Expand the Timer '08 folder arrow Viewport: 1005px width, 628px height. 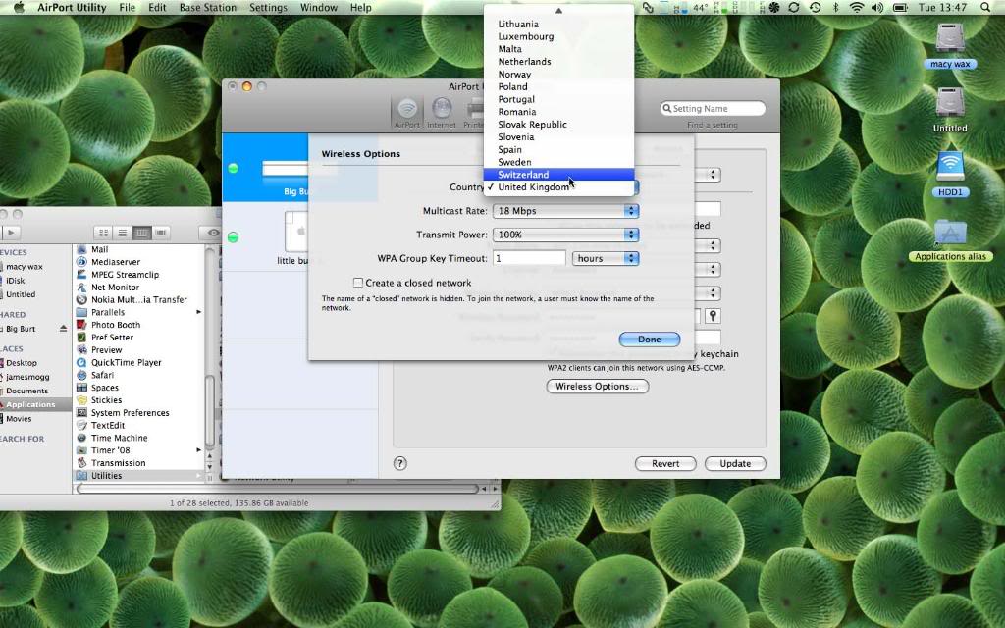coord(198,450)
